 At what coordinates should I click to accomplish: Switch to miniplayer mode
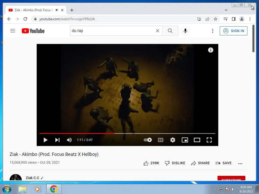click(185, 140)
